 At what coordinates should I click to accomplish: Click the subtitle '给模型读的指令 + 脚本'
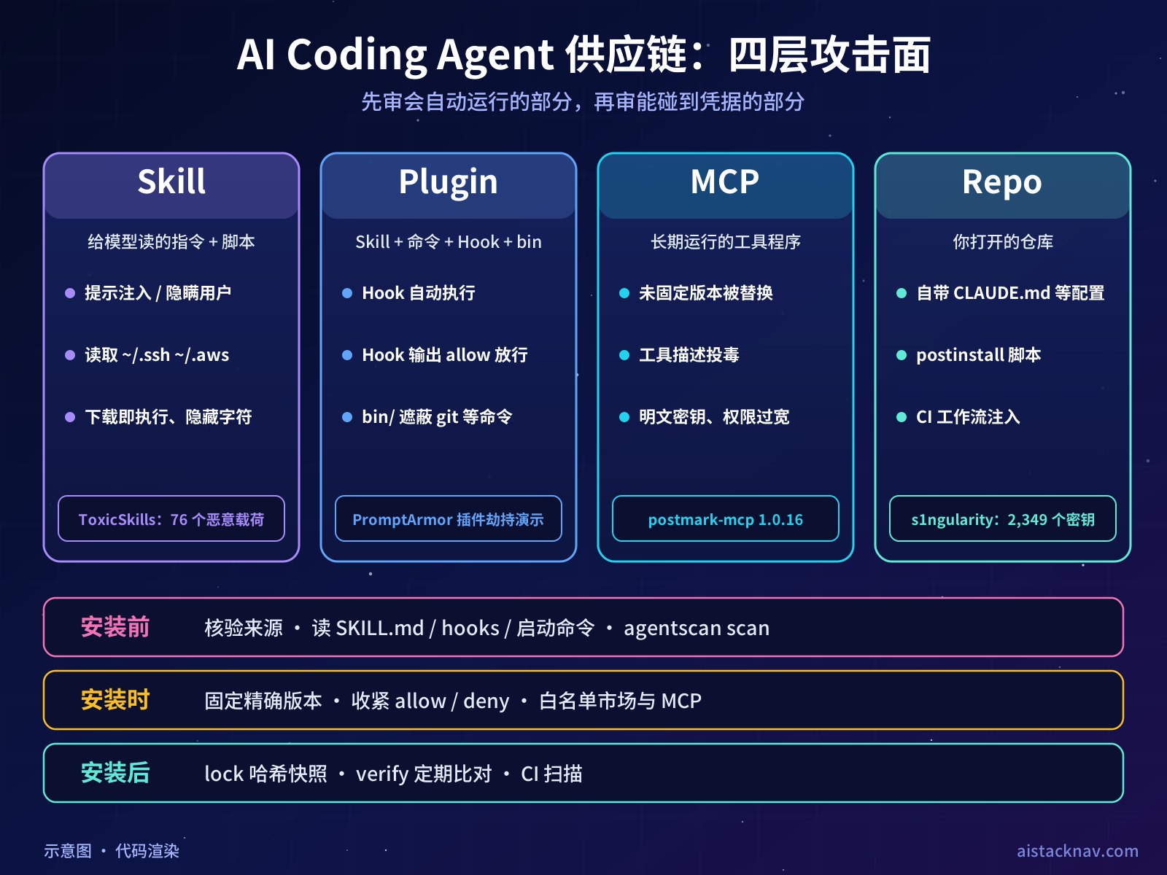click(x=171, y=242)
